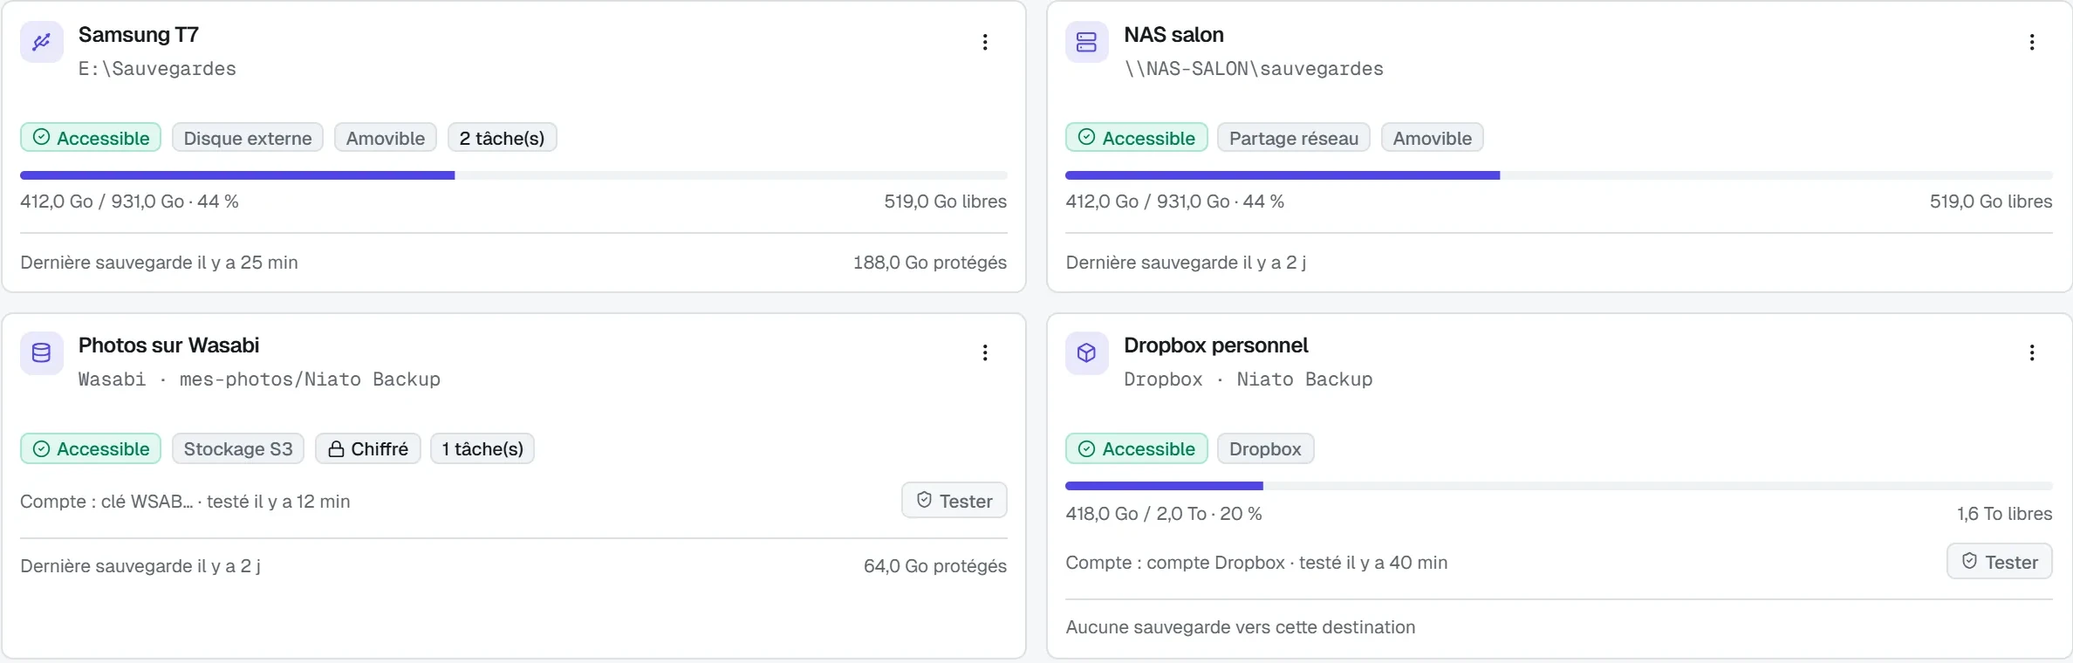Open Photos sur Wasabi options menu
The image size is (2073, 663).
tap(985, 352)
